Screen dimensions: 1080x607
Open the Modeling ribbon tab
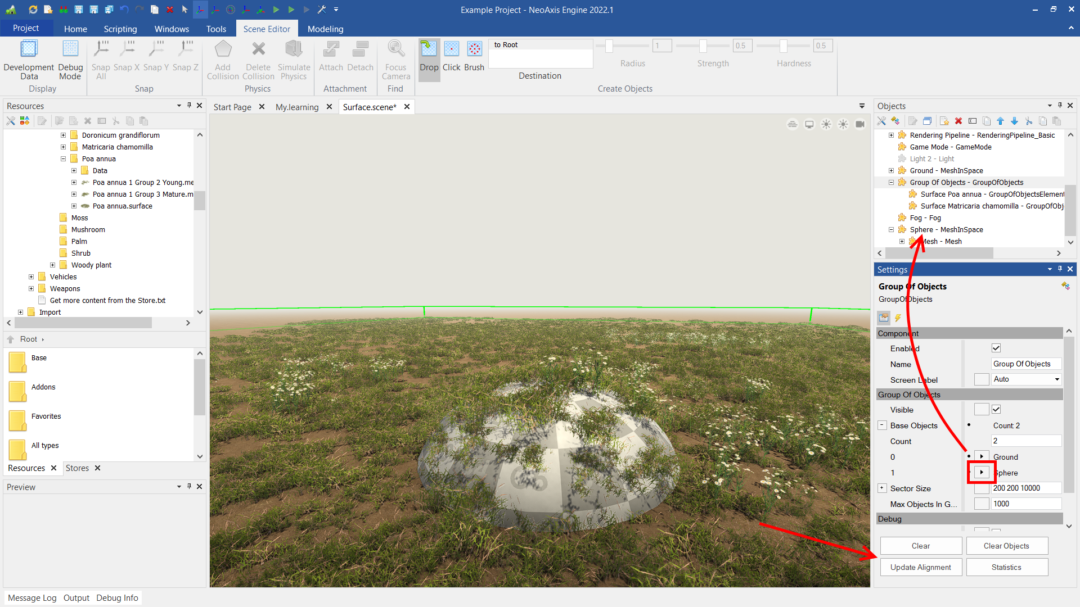click(x=325, y=29)
